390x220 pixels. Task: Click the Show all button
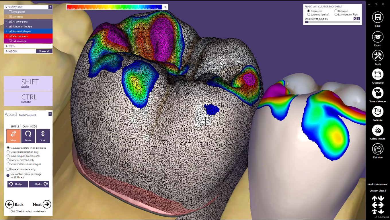pyautogui.click(x=44, y=51)
